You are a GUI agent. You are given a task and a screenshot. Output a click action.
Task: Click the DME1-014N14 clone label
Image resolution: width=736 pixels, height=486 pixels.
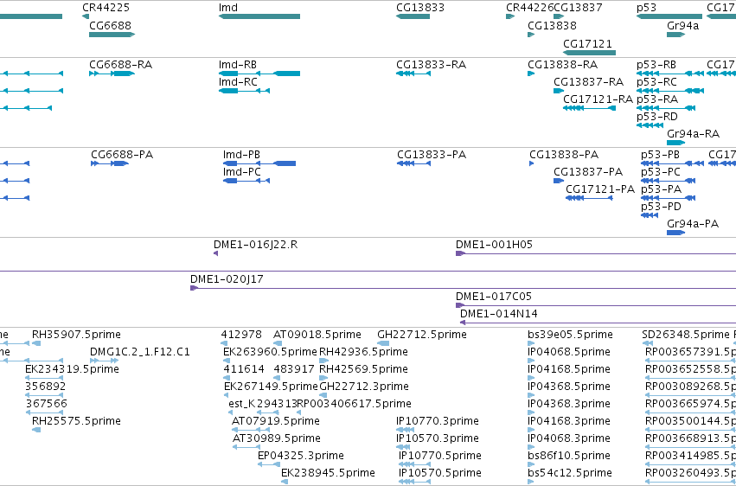[498, 314]
